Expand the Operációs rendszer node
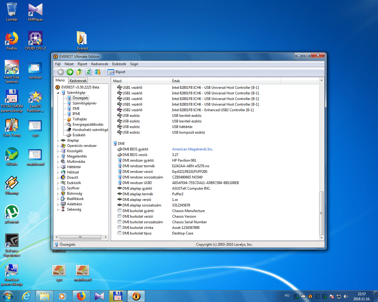This screenshot has width=378, height=302. [58, 146]
